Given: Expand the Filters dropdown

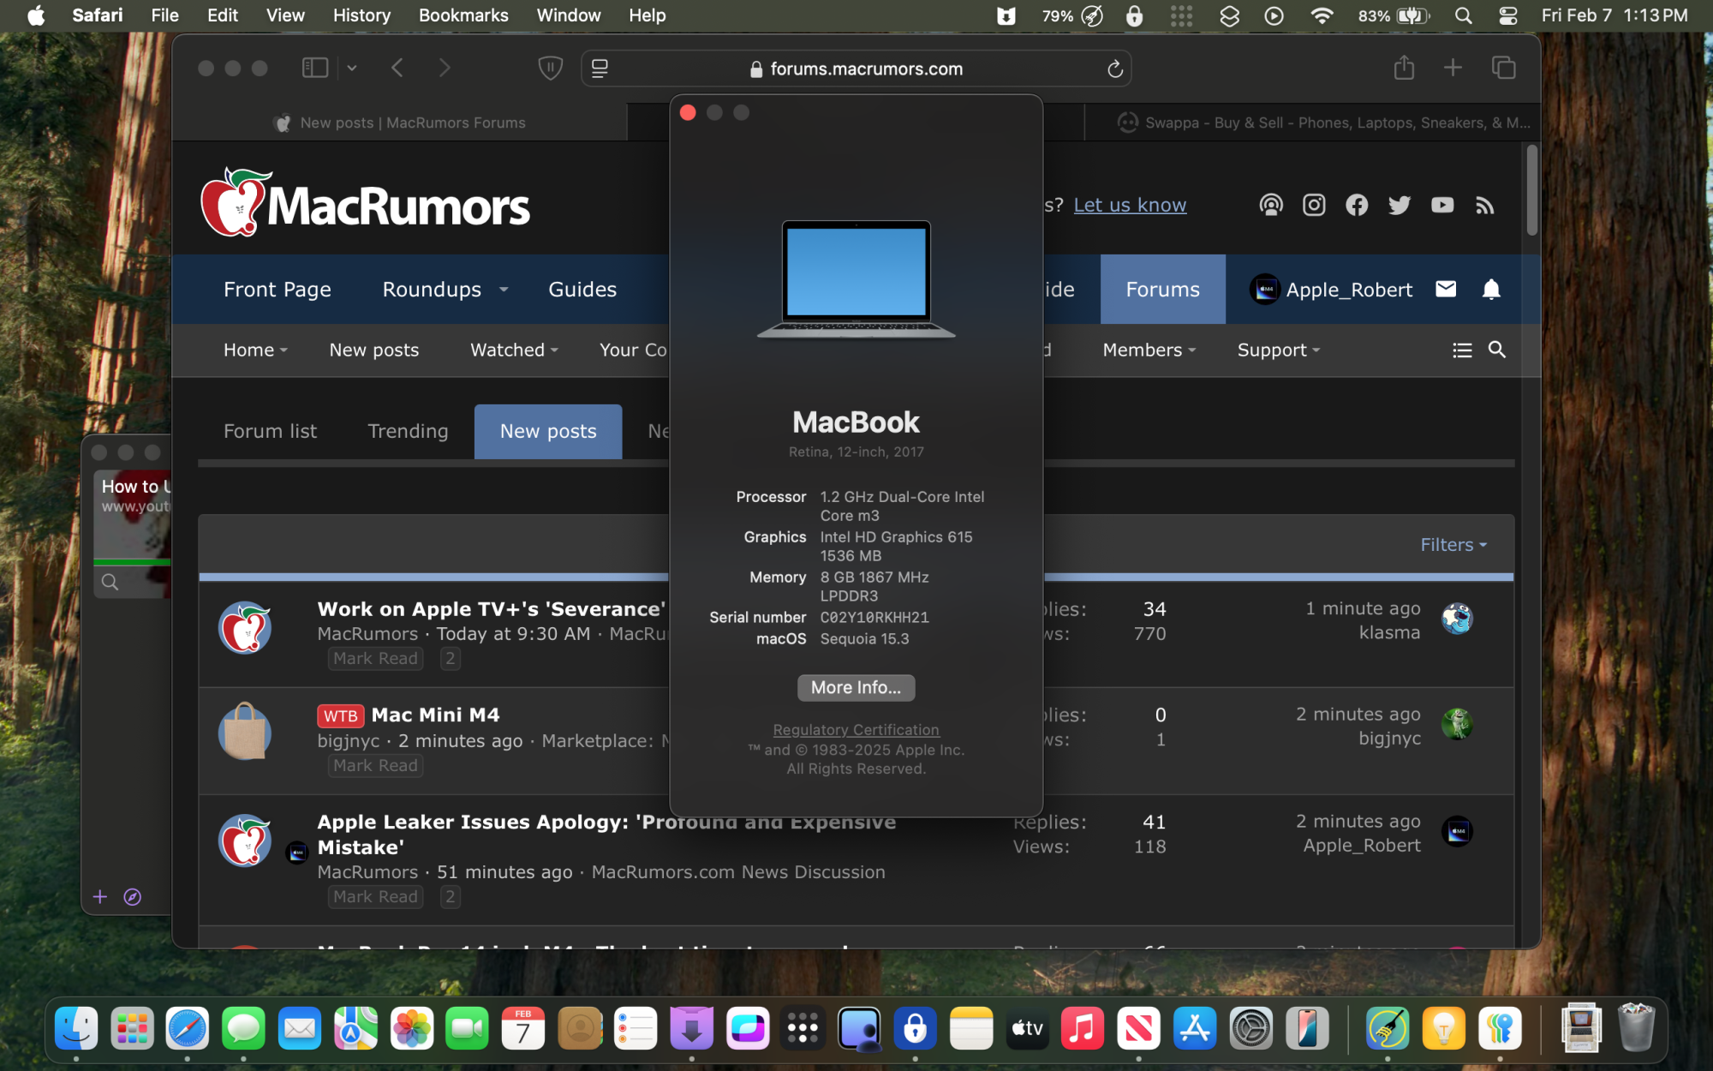Looking at the screenshot, I should (x=1453, y=545).
